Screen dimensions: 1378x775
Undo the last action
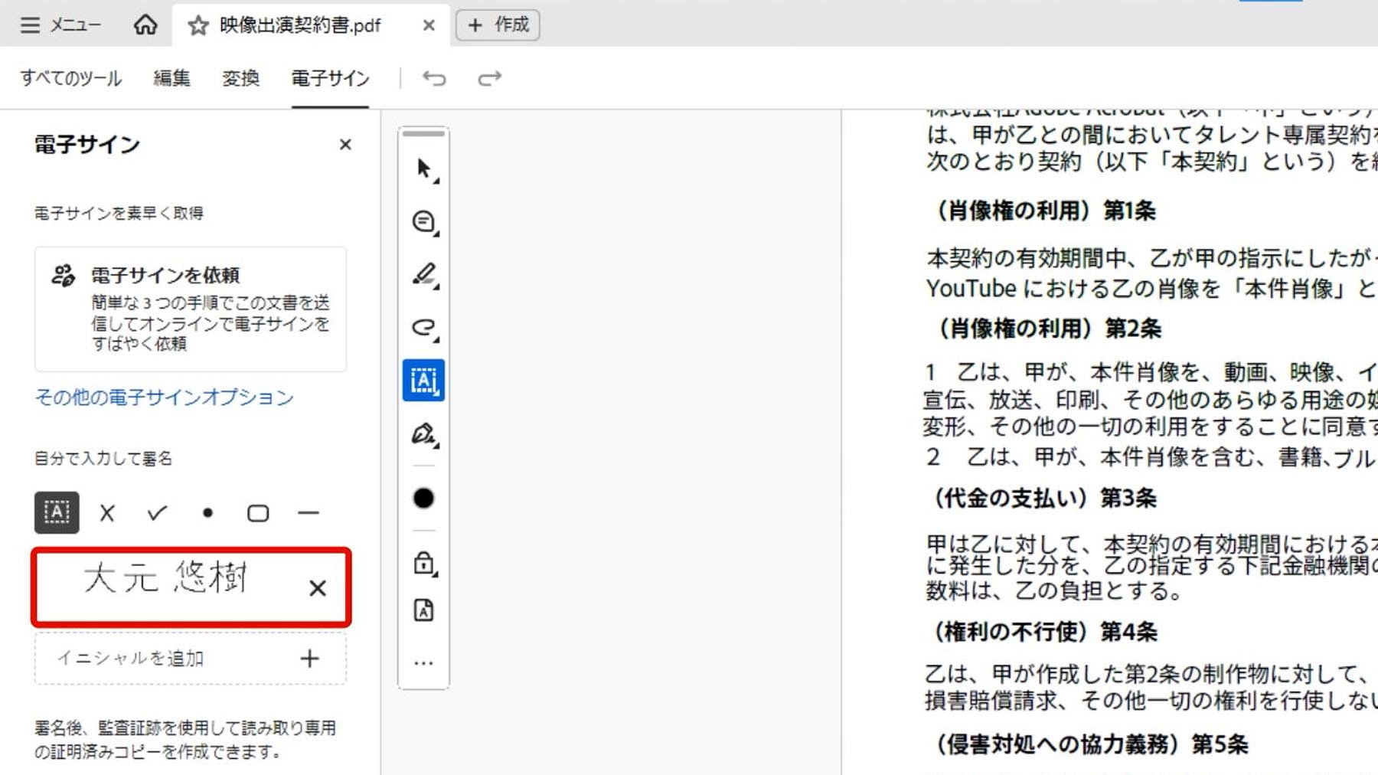[434, 78]
